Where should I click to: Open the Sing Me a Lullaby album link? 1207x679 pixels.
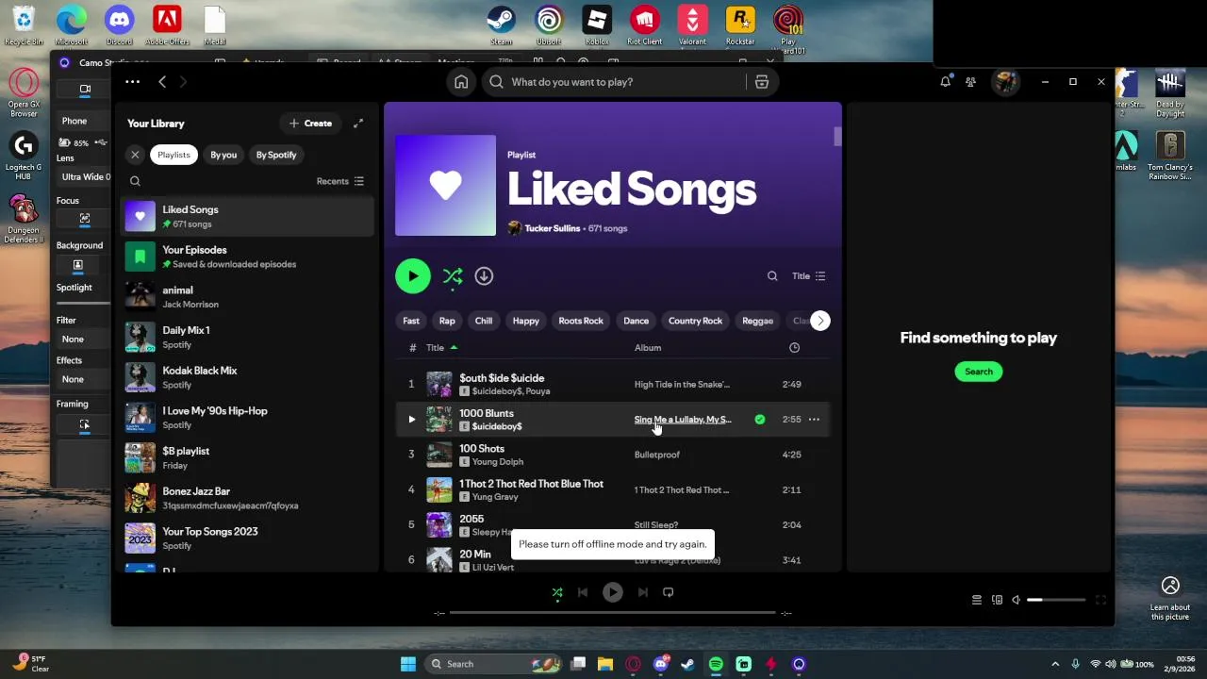pos(683,420)
